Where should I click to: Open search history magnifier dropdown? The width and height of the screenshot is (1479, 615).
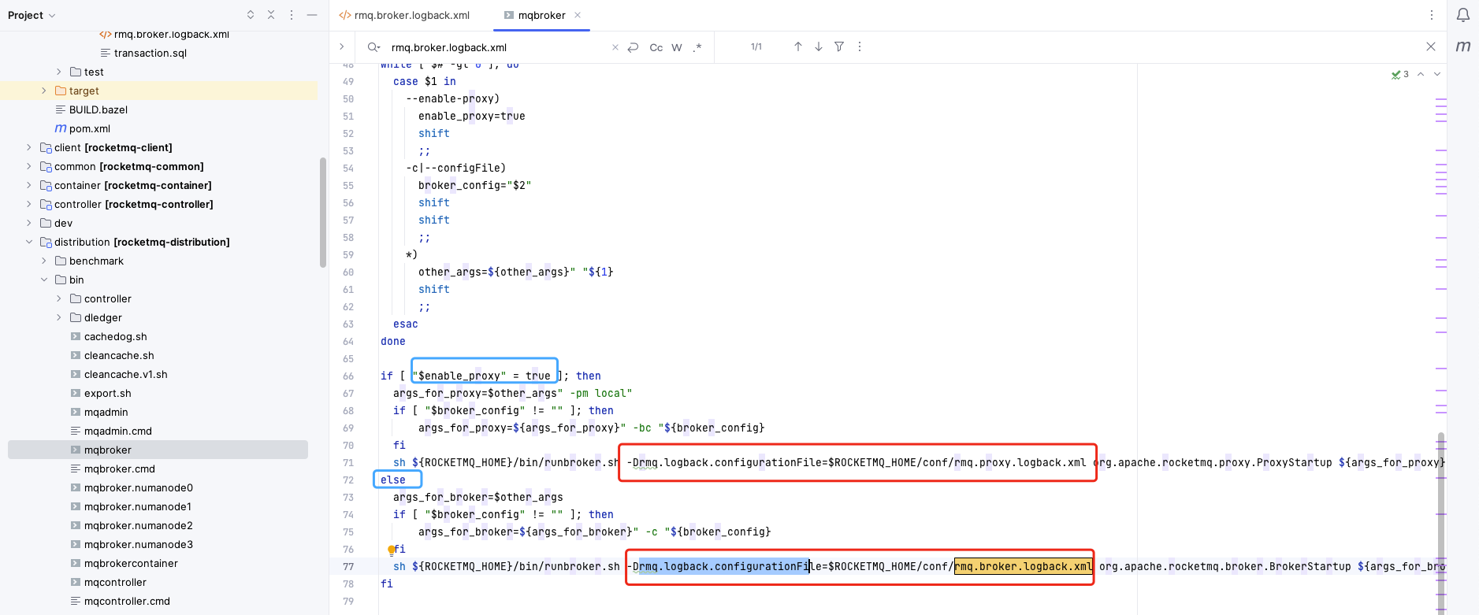pyautogui.click(x=373, y=47)
